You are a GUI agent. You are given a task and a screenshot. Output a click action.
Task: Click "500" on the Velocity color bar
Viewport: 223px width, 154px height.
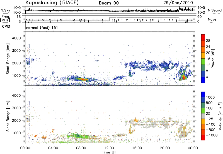coord(209,103)
